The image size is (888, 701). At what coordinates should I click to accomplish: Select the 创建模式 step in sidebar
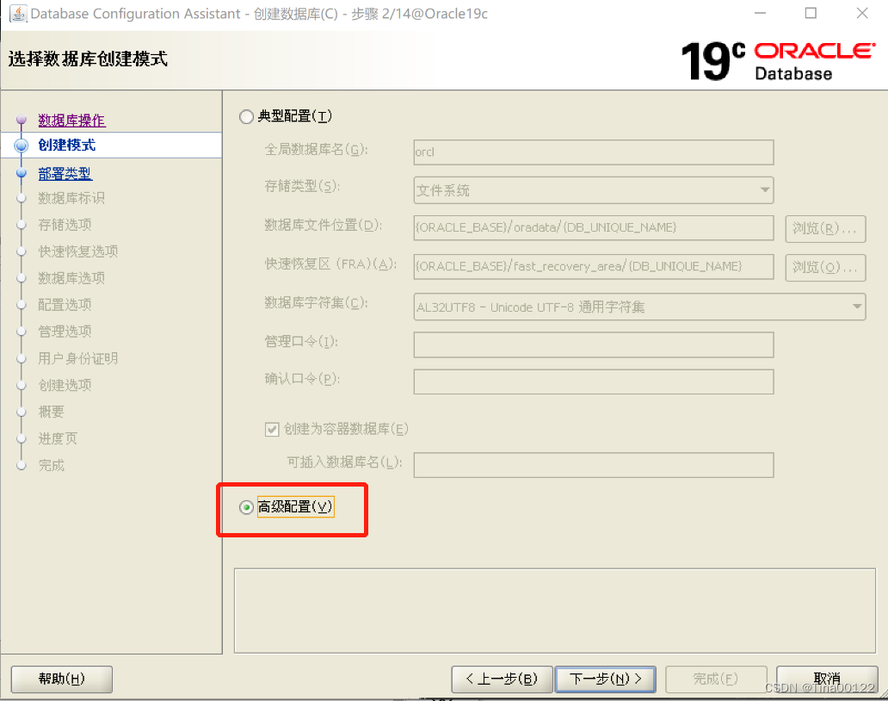click(67, 145)
